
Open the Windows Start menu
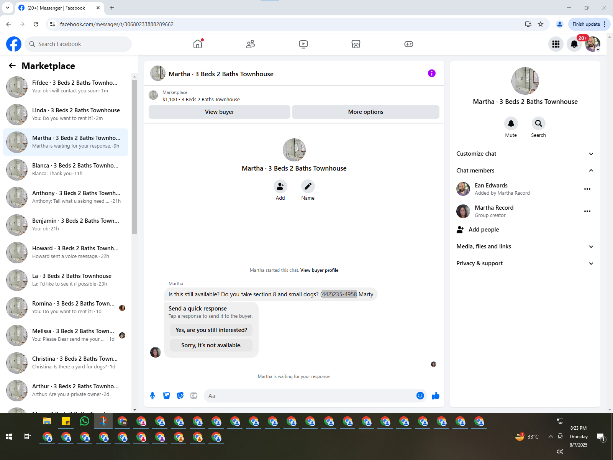[9, 437]
